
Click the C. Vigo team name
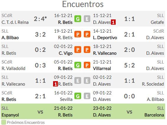pos(66,53)
